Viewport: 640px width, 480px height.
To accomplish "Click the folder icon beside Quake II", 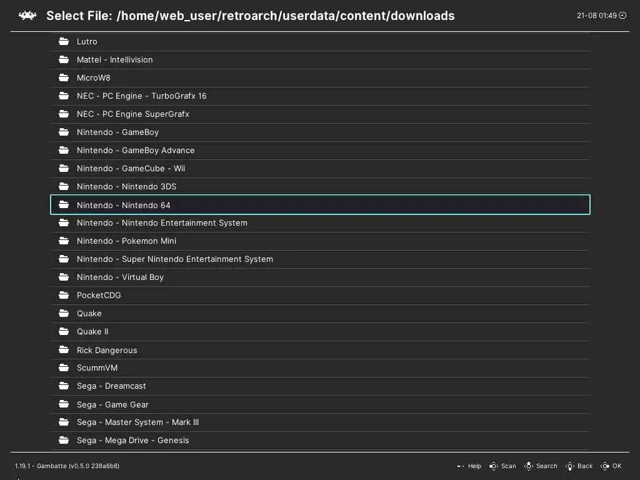I will 64,331.
